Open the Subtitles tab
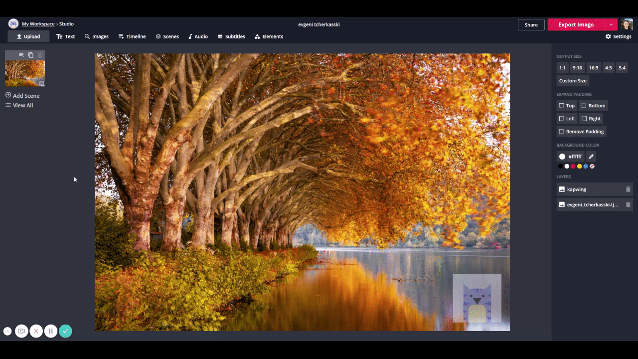Image resolution: width=638 pixels, height=359 pixels. [x=231, y=36]
